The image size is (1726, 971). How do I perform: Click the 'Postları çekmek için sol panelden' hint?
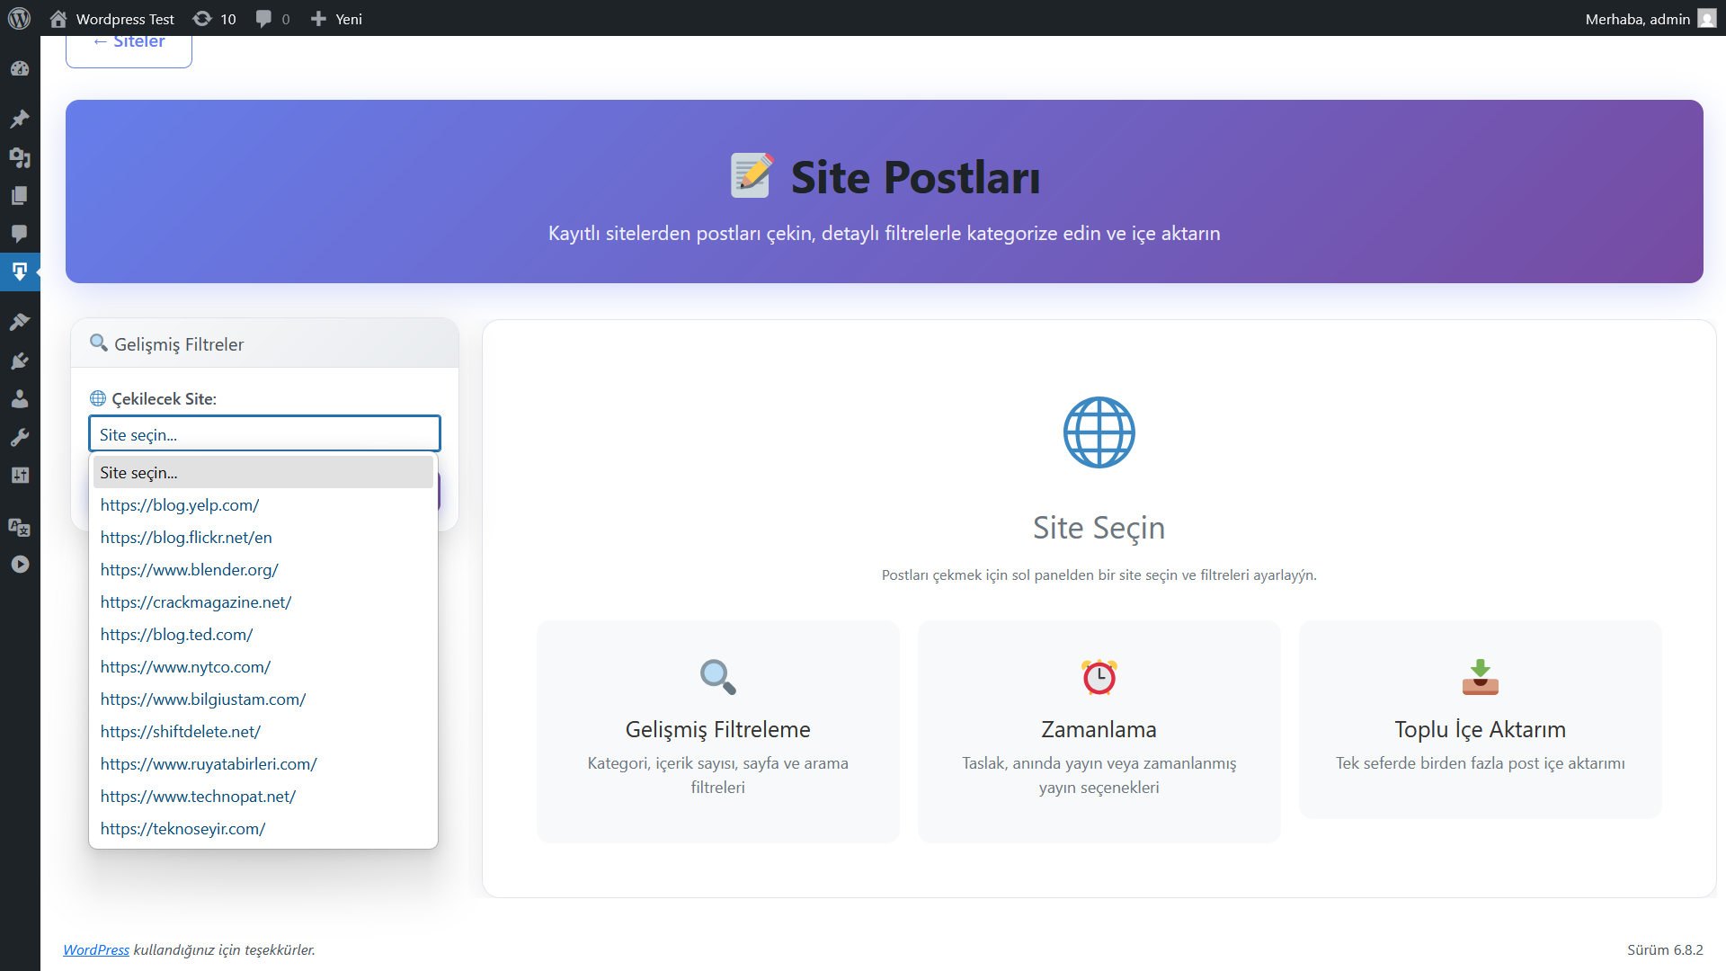(x=1099, y=575)
